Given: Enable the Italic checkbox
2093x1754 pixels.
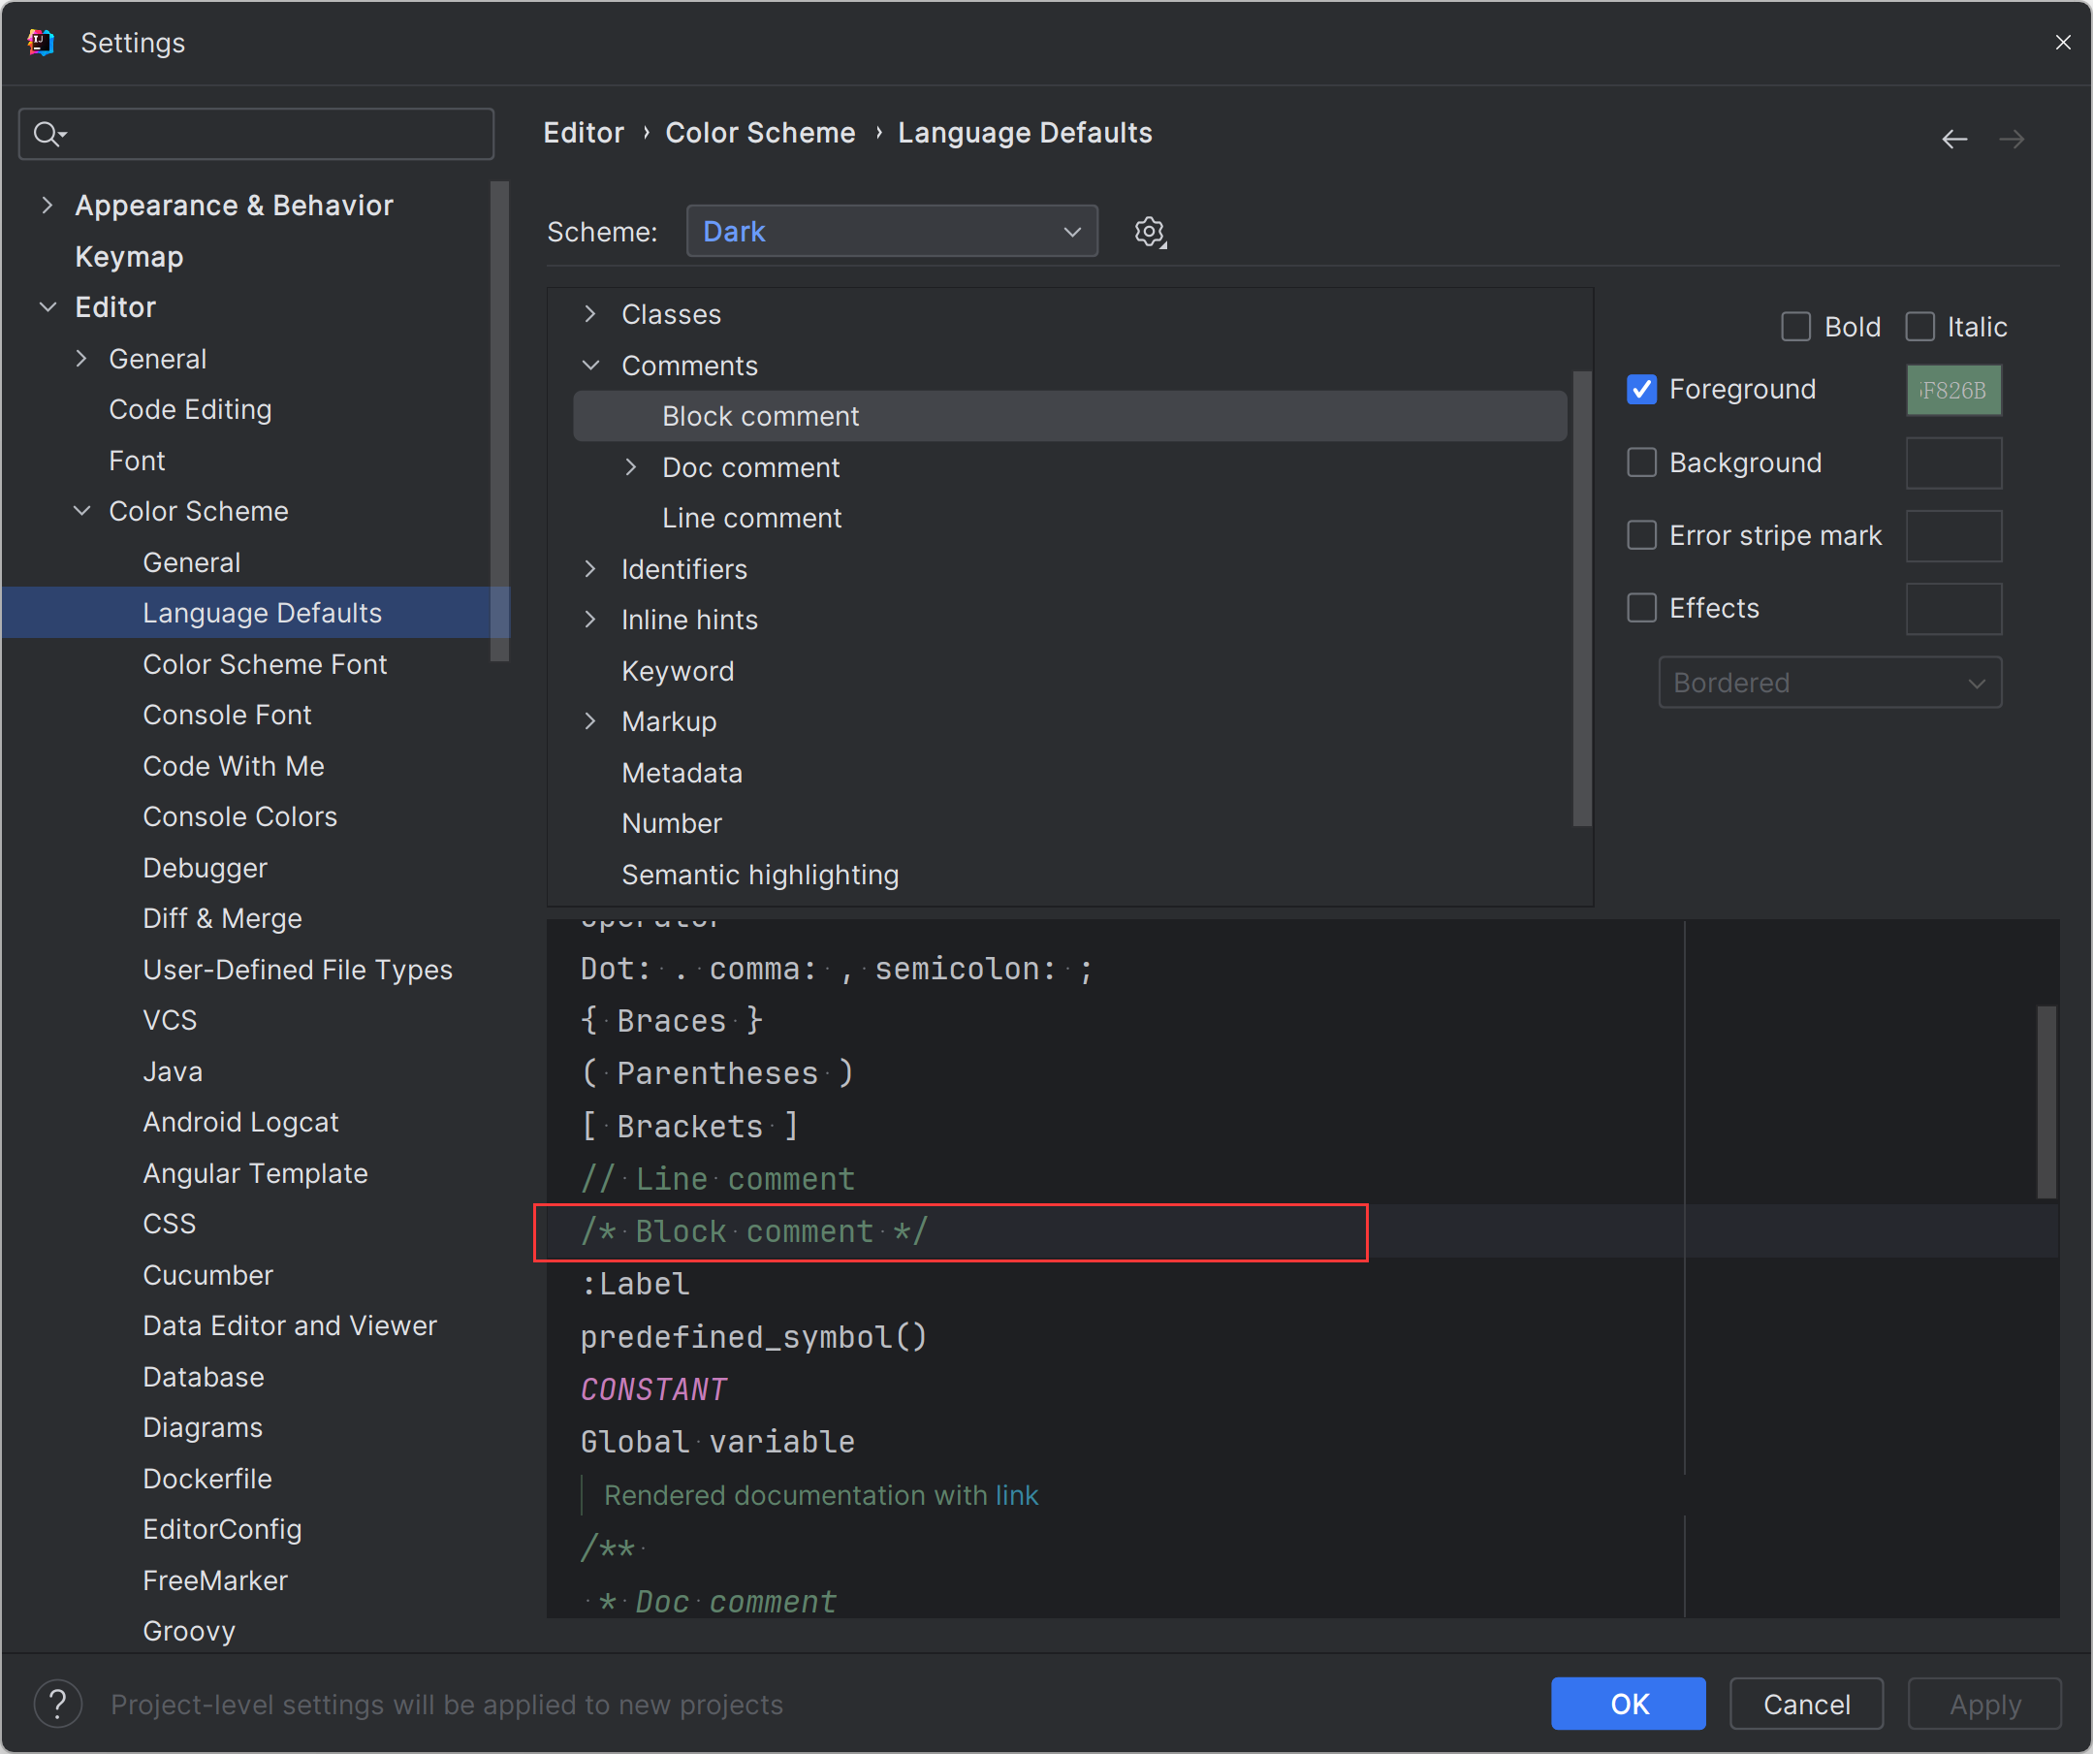Looking at the screenshot, I should pos(1919,327).
